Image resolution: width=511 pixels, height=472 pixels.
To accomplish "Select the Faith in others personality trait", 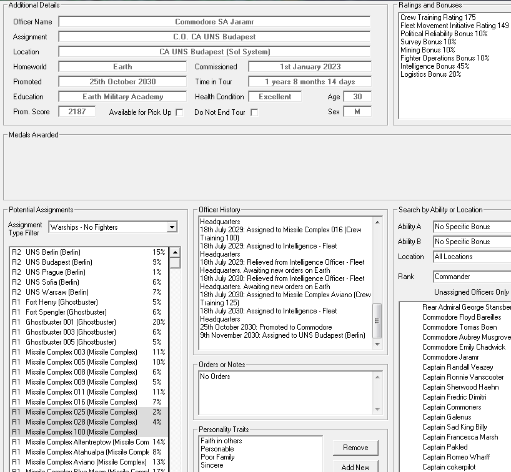I will pyautogui.click(x=221, y=441).
